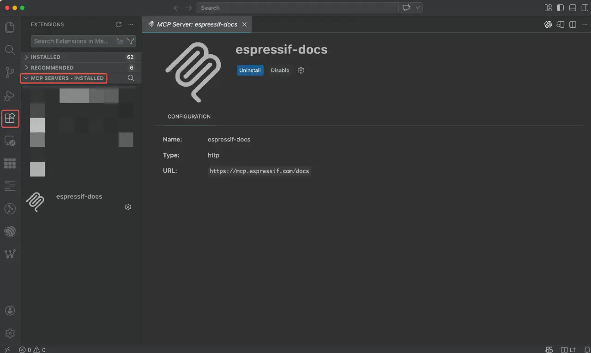Go back with the left arrow

(176, 8)
